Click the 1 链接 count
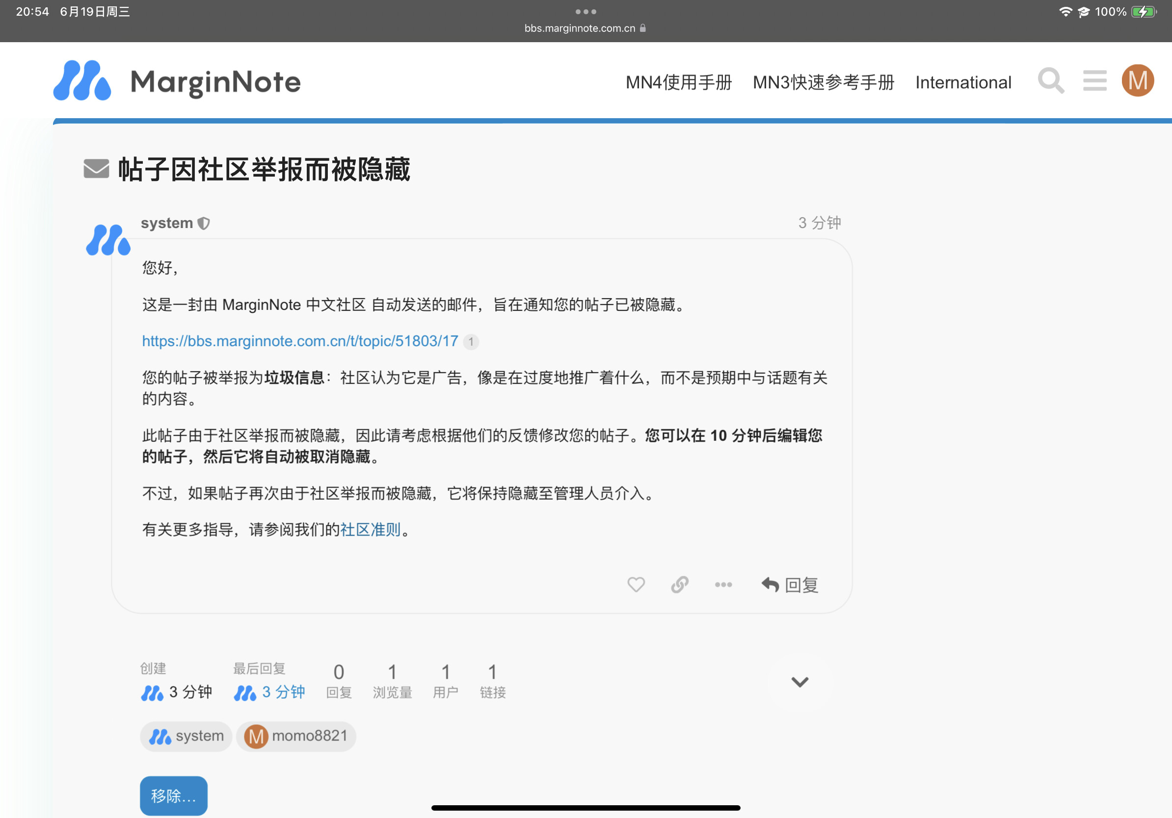This screenshot has height=818, width=1172. point(493,681)
